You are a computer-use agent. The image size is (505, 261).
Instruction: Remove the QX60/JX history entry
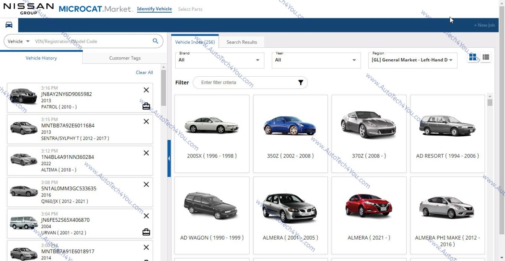click(x=146, y=185)
